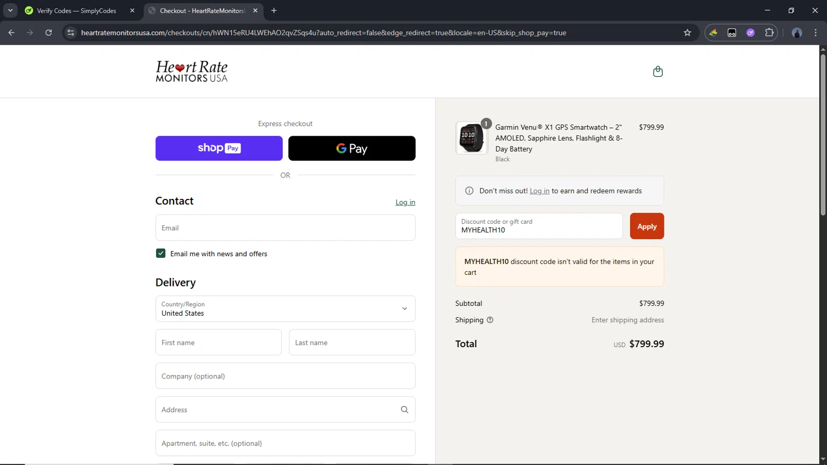This screenshot has height=465, width=827.
Task: Click the Garmin Venu X1 product thumbnail
Action: tap(471, 138)
